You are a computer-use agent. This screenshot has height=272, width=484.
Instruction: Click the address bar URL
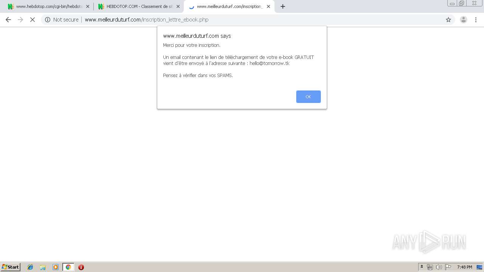point(147,20)
